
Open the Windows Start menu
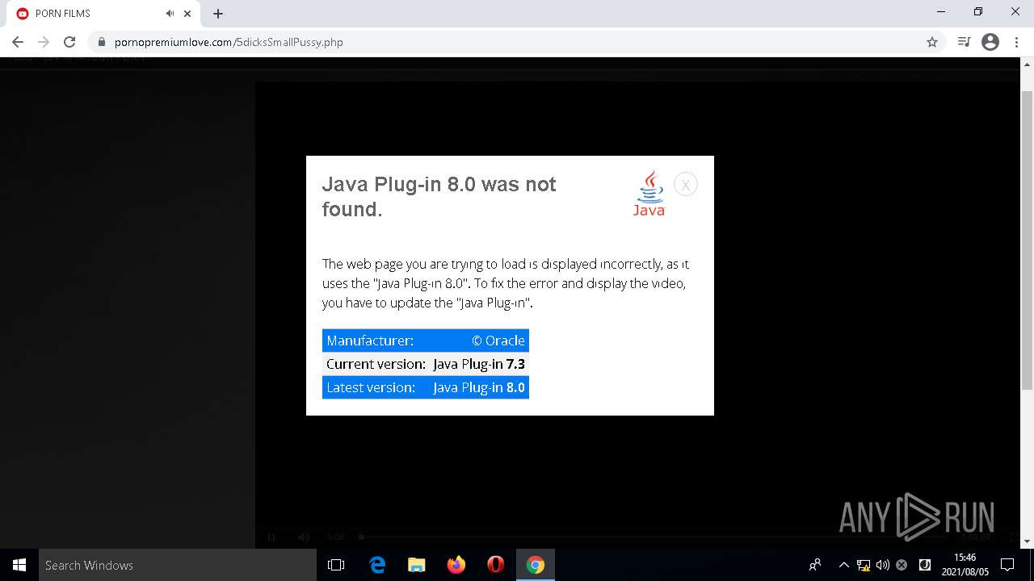(19, 565)
